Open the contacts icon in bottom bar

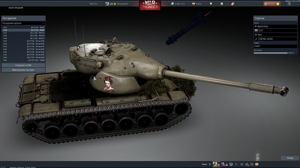coord(247,164)
